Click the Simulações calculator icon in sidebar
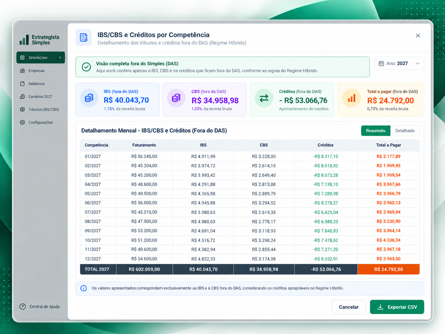Viewport: 445px width, 334px height. pos(22,58)
